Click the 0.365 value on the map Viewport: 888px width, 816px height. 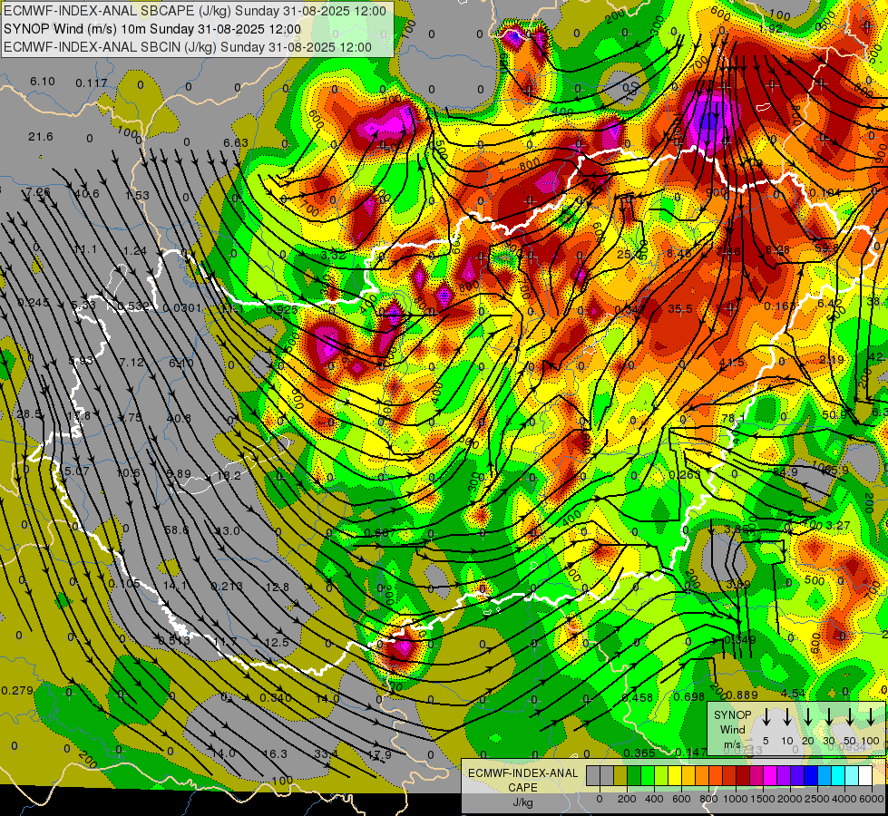(639, 753)
